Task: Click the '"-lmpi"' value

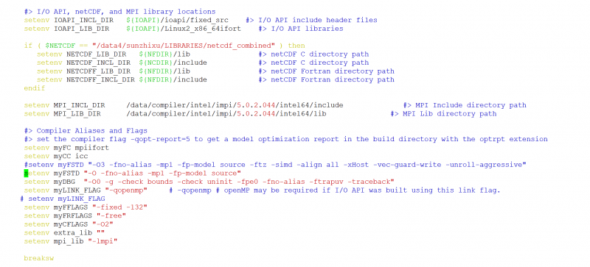Action: (103, 241)
